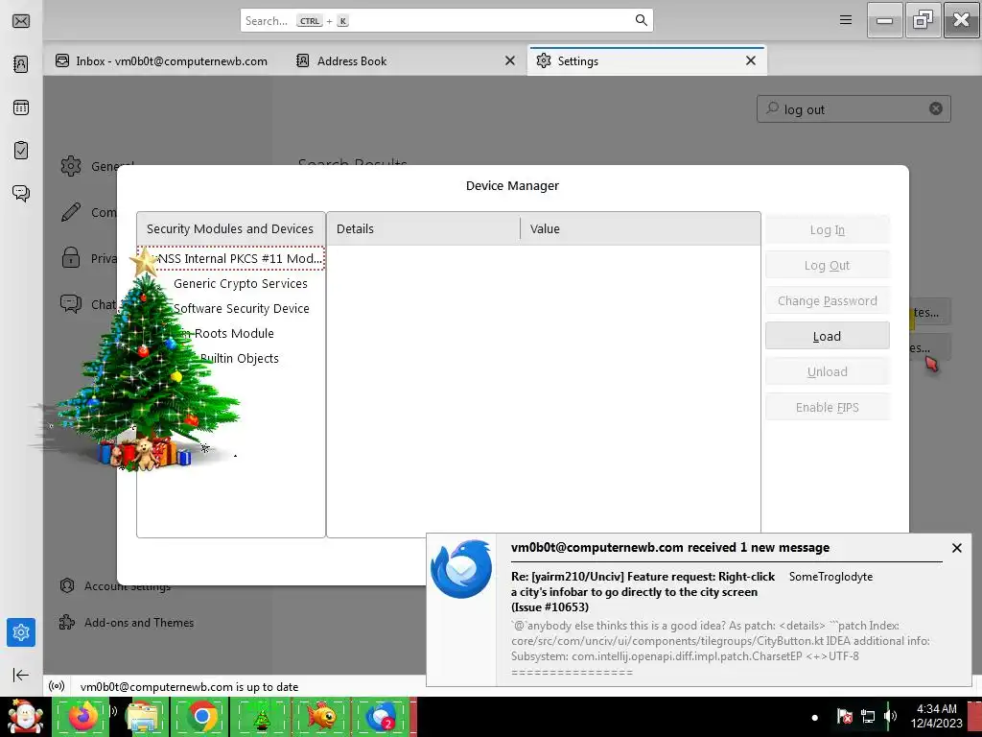Collapse the spaces toolbar with the arrow icon
Image resolution: width=982 pixels, height=737 pixels.
(x=21, y=675)
